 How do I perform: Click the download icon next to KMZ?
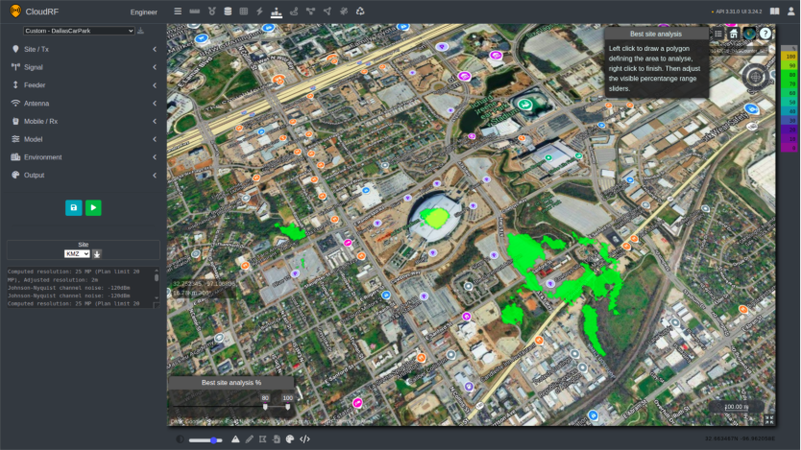point(97,253)
